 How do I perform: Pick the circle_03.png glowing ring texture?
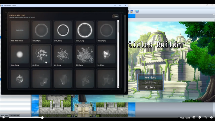point(84,31)
